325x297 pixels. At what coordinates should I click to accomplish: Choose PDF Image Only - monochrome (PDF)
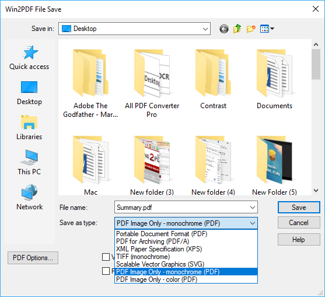click(x=186, y=272)
